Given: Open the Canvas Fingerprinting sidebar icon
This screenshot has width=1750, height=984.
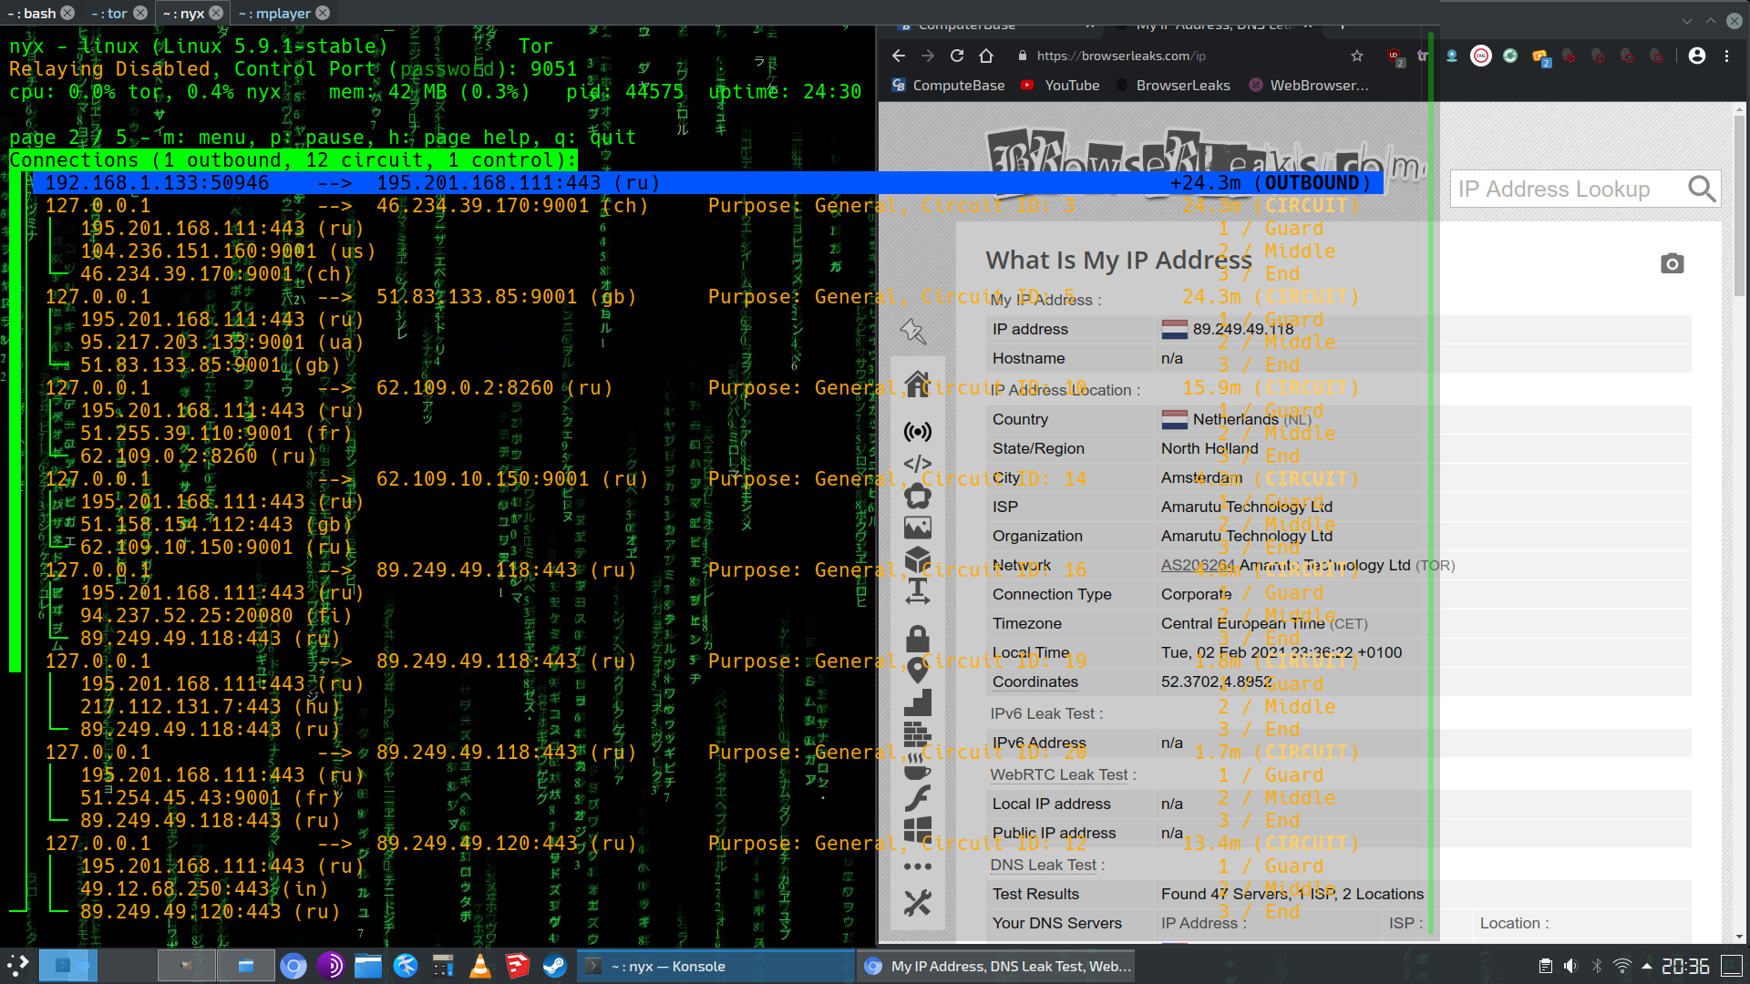Looking at the screenshot, I should pos(918,495).
